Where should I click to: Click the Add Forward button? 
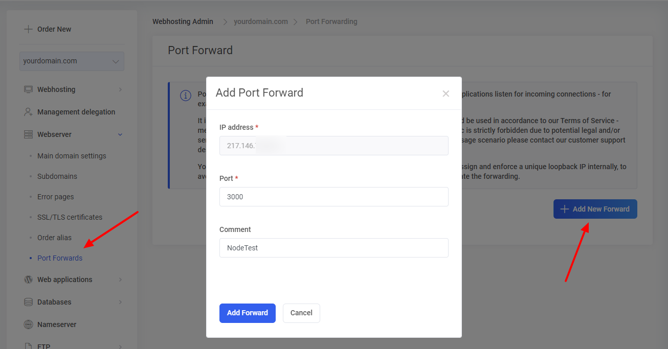pos(247,313)
